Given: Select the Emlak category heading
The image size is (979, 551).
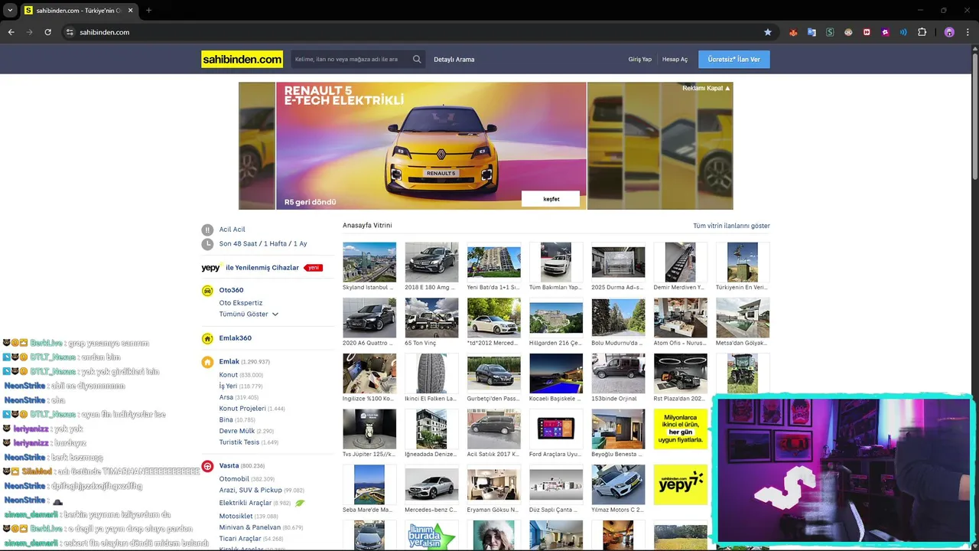Looking at the screenshot, I should pos(229,362).
